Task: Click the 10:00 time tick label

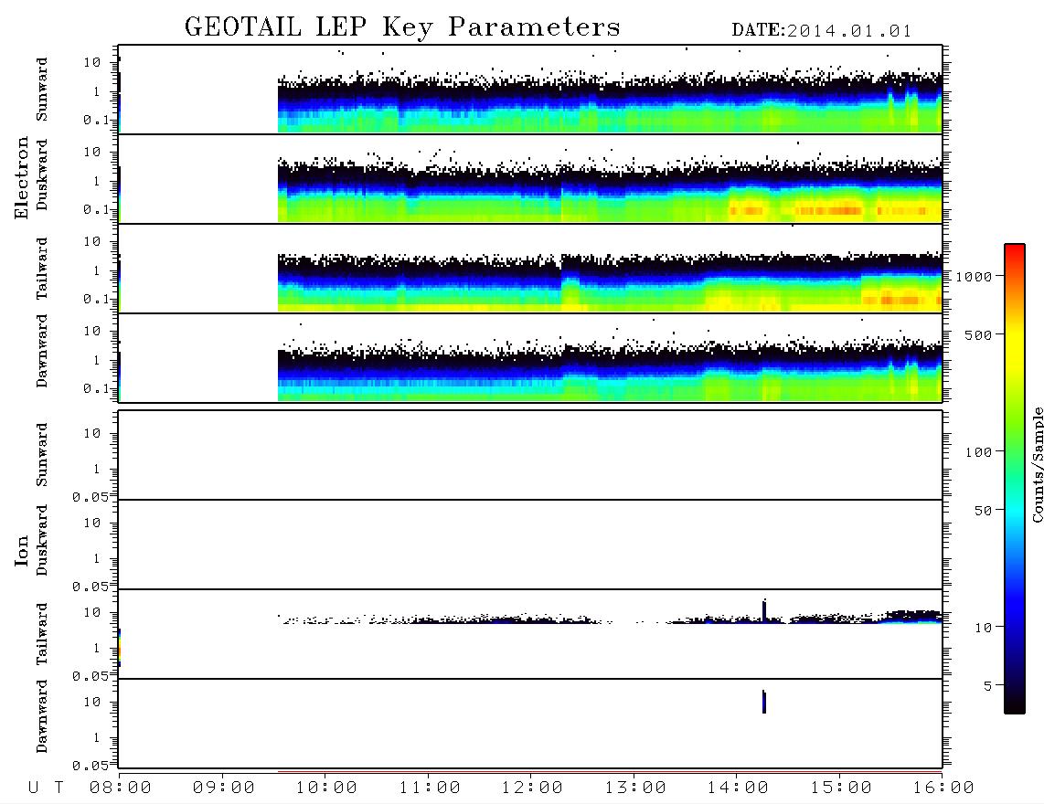Action: pyautogui.click(x=326, y=788)
